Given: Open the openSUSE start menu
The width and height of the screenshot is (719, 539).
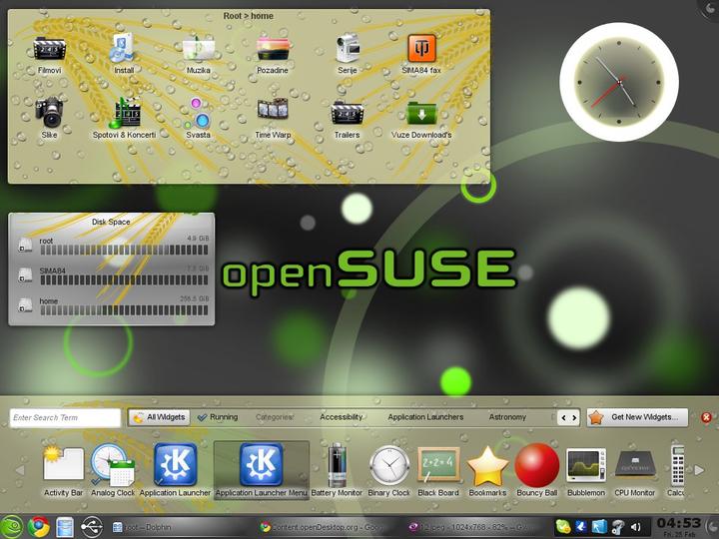Looking at the screenshot, I should click(x=12, y=527).
